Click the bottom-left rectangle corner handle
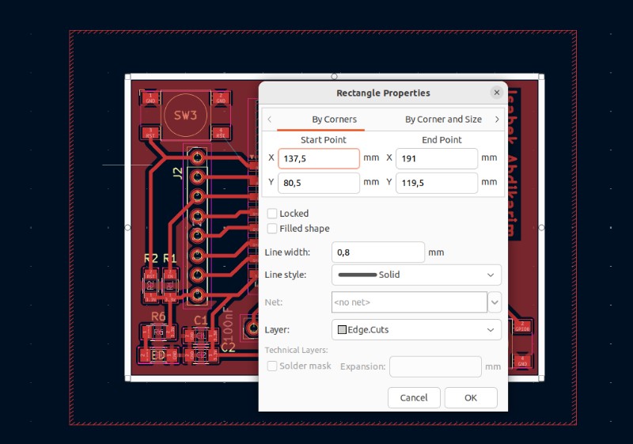 coord(128,378)
